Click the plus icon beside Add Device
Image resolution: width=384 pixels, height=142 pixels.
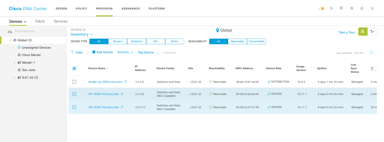pos(94,52)
